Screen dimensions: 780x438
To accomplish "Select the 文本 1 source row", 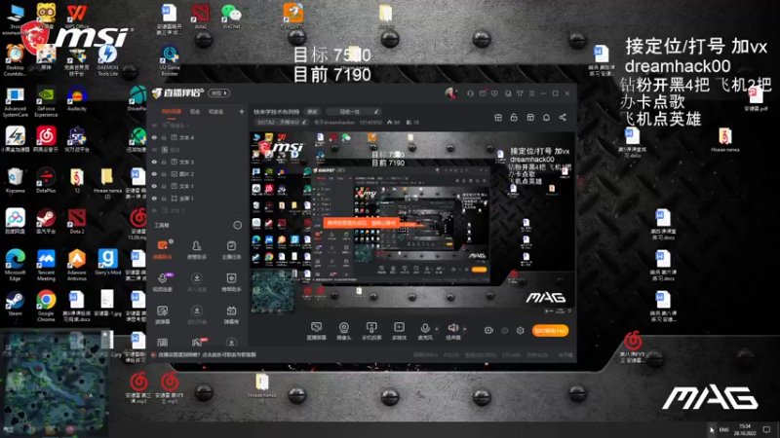I will (198, 186).
